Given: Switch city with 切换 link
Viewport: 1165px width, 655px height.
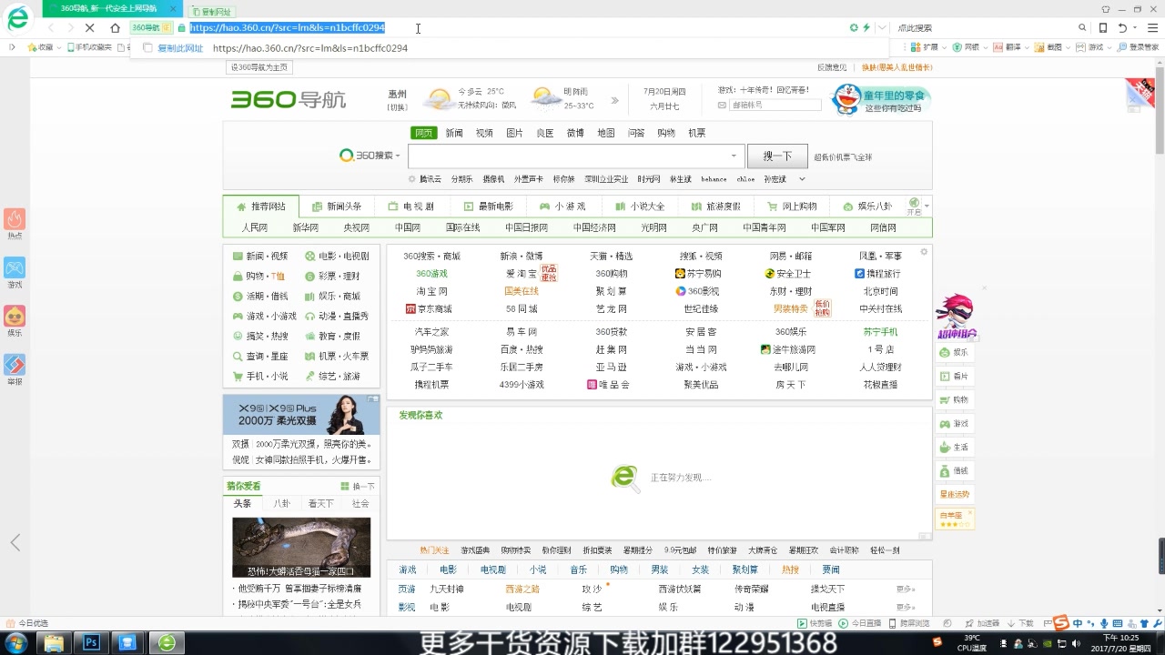Looking at the screenshot, I should [x=397, y=107].
